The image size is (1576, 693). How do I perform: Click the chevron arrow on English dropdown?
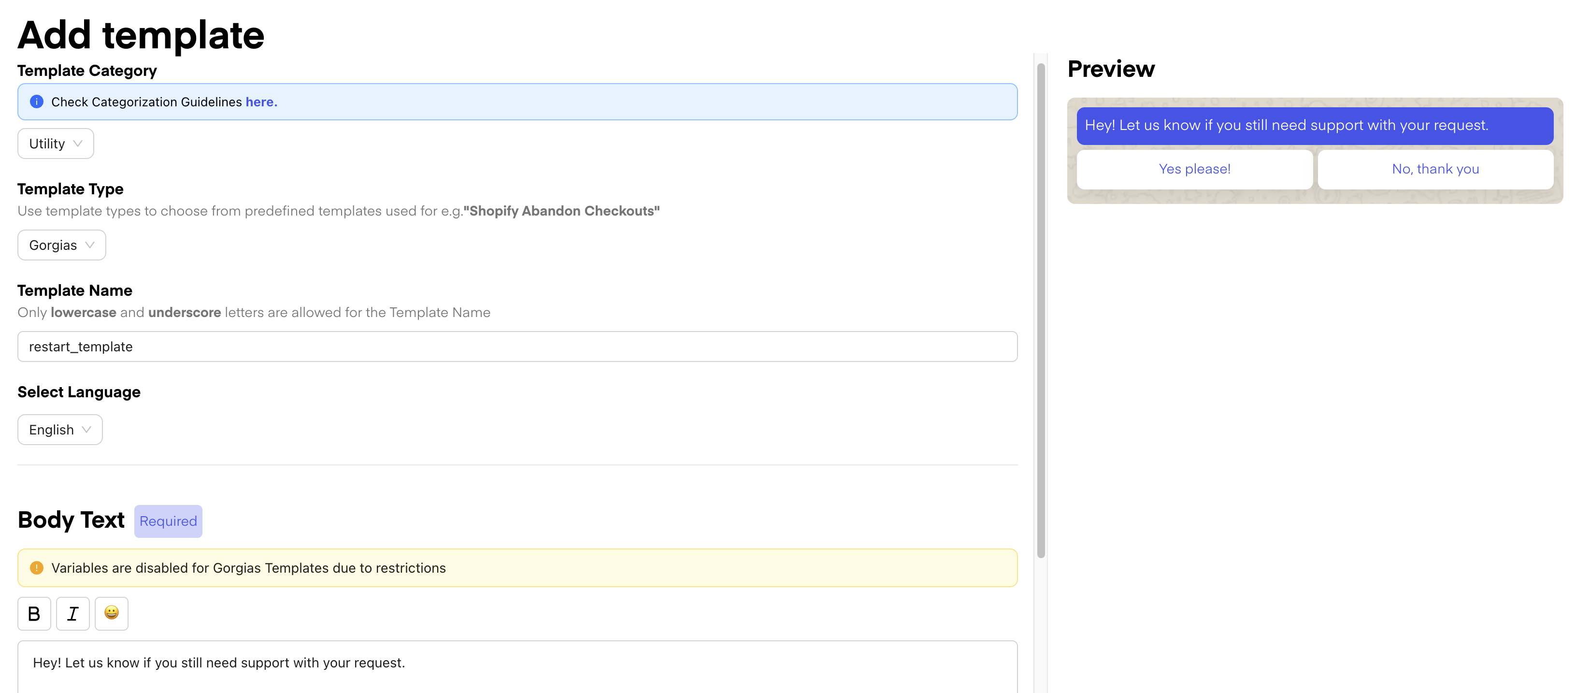[x=86, y=430]
